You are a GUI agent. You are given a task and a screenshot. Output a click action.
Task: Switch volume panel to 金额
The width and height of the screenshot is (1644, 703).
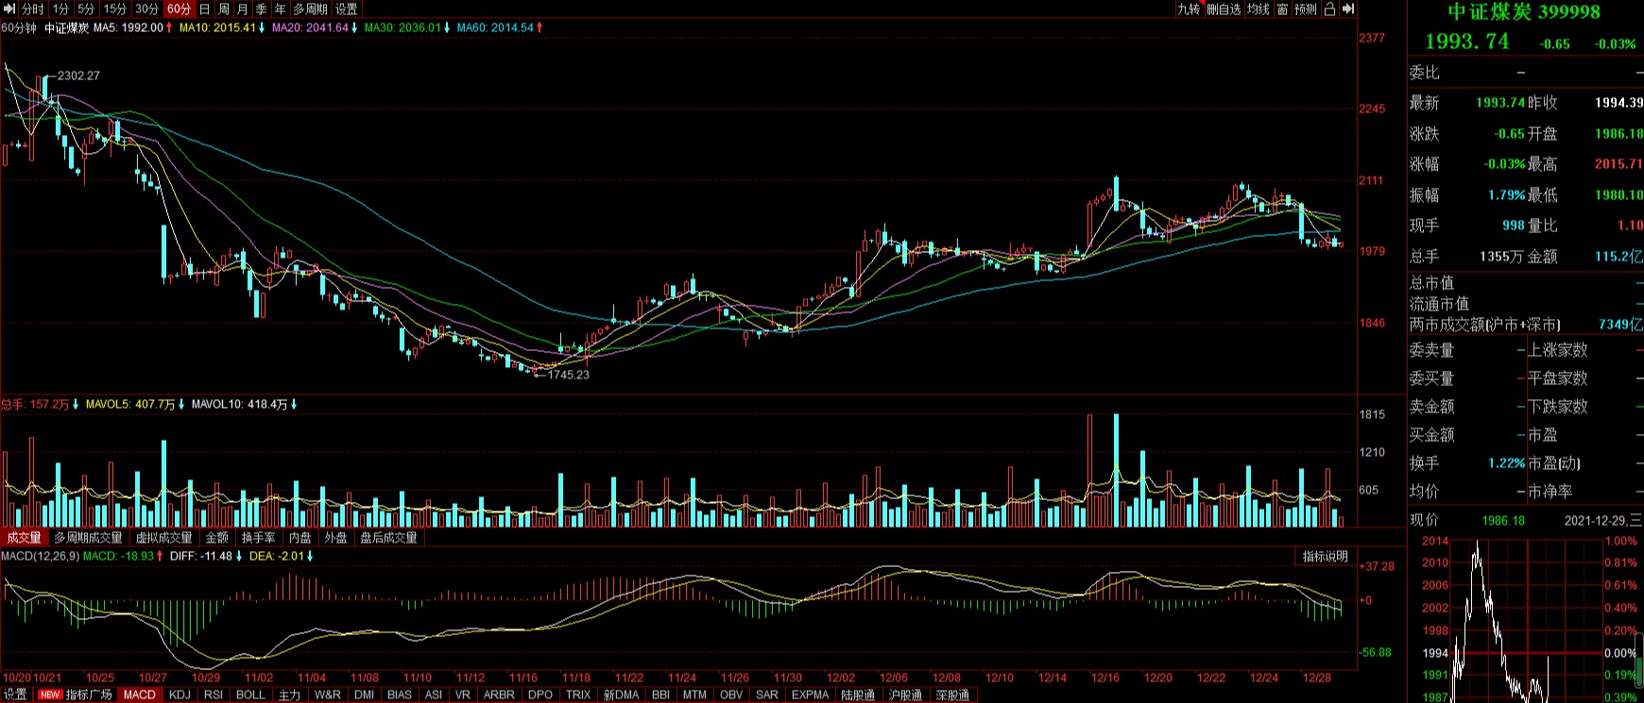click(x=217, y=538)
